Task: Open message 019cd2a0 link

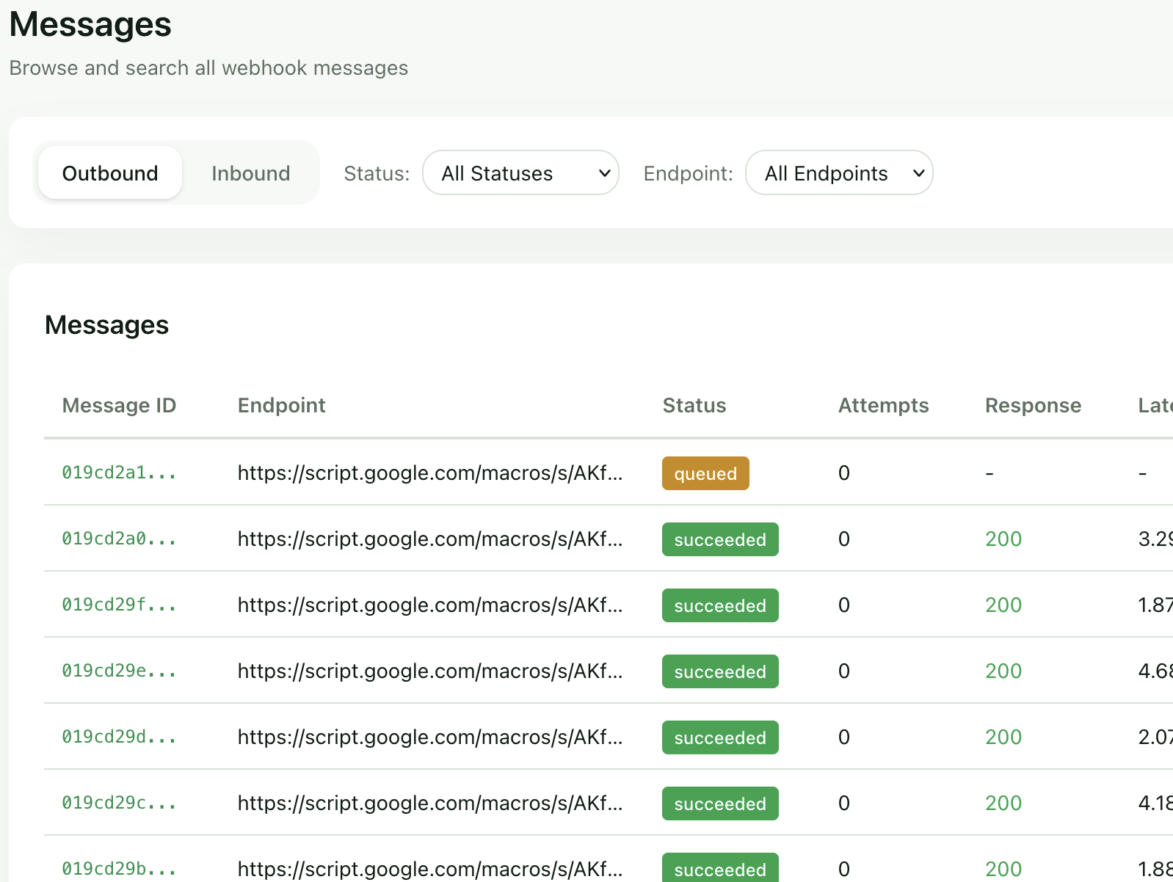Action: 119,539
